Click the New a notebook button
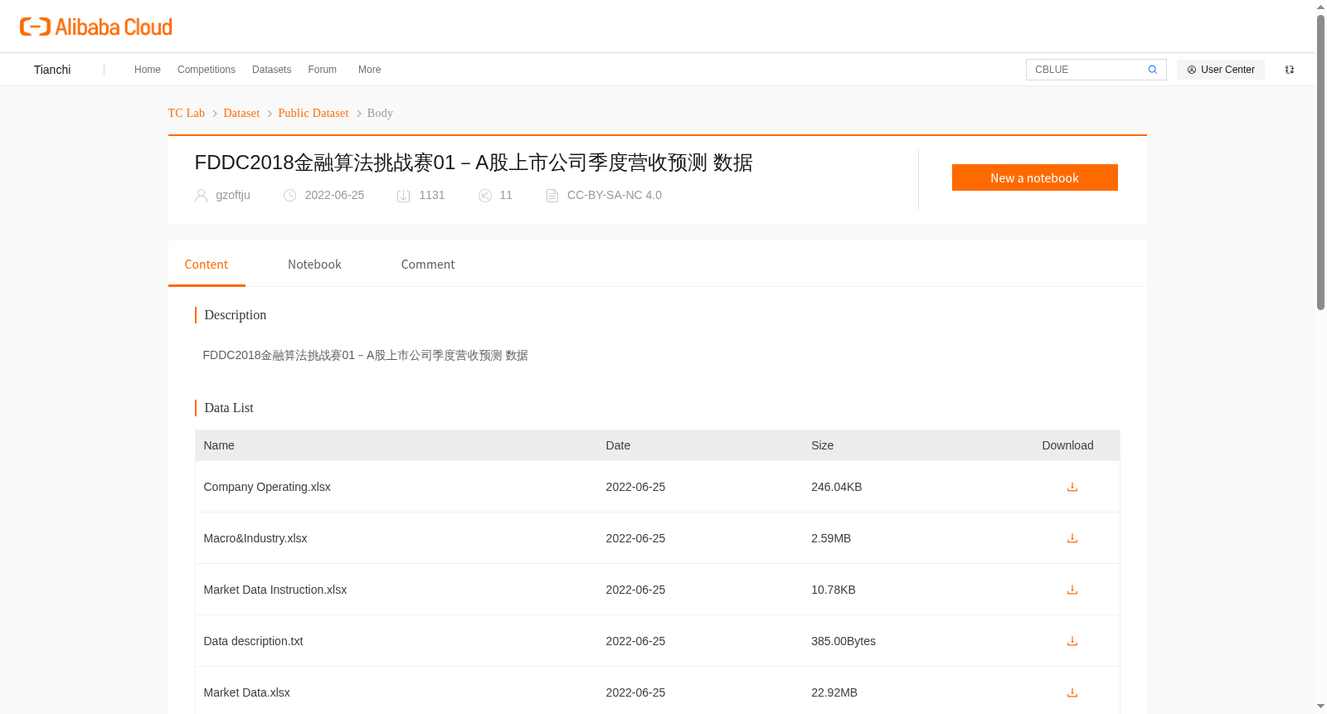Image resolution: width=1327 pixels, height=714 pixels. pyautogui.click(x=1034, y=177)
